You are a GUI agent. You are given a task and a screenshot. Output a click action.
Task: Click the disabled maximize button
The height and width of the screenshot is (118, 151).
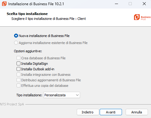point(130,4)
